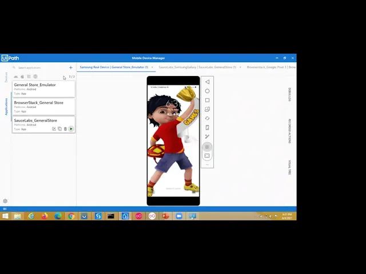
Task: Launch Firefox from the taskbar
Action: [x=45, y=216]
